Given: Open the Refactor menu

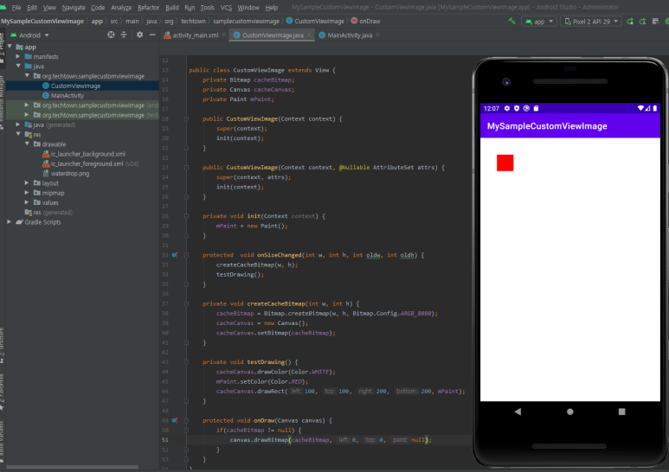Looking at the screenshot, I should [x=148, y=7].
